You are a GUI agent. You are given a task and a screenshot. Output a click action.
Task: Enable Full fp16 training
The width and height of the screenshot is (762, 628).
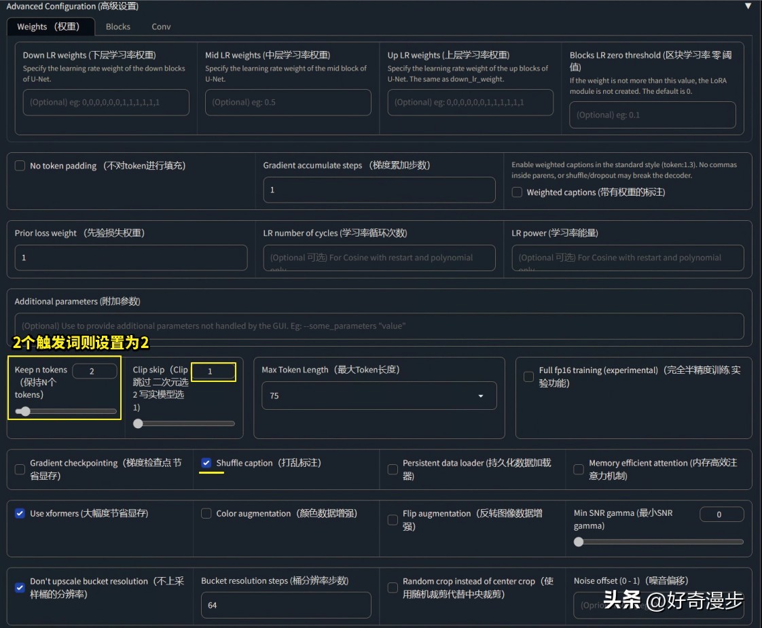528,377
